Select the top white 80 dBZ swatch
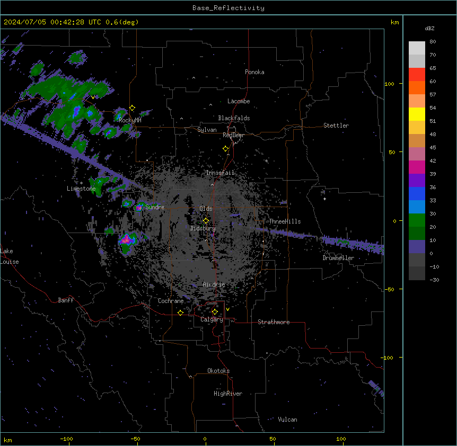The image size is (457, 446). (417, 48)
